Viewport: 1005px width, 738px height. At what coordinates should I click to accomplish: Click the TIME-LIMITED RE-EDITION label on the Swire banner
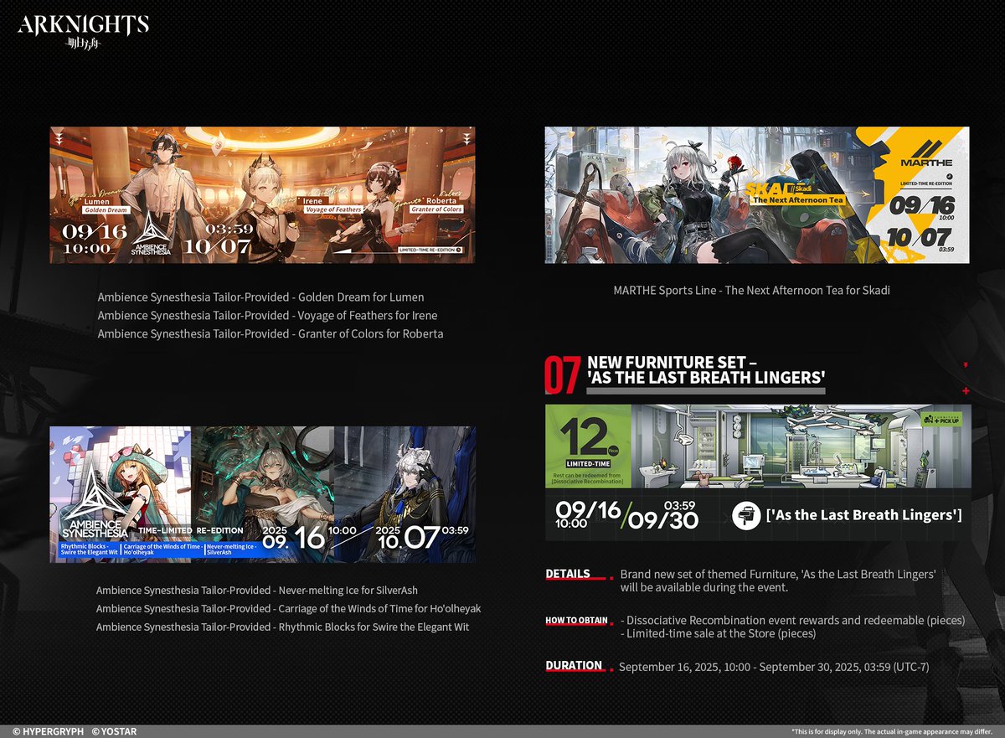(191, 531)
